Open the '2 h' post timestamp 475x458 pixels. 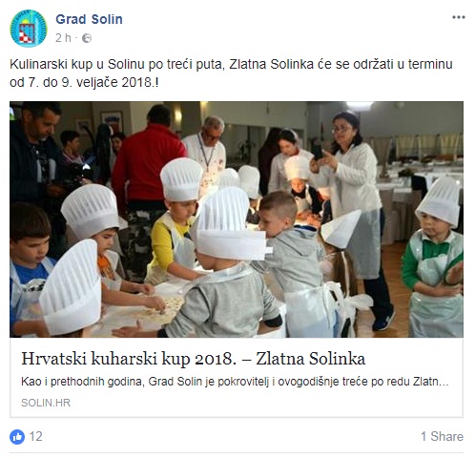click(63, 38)
